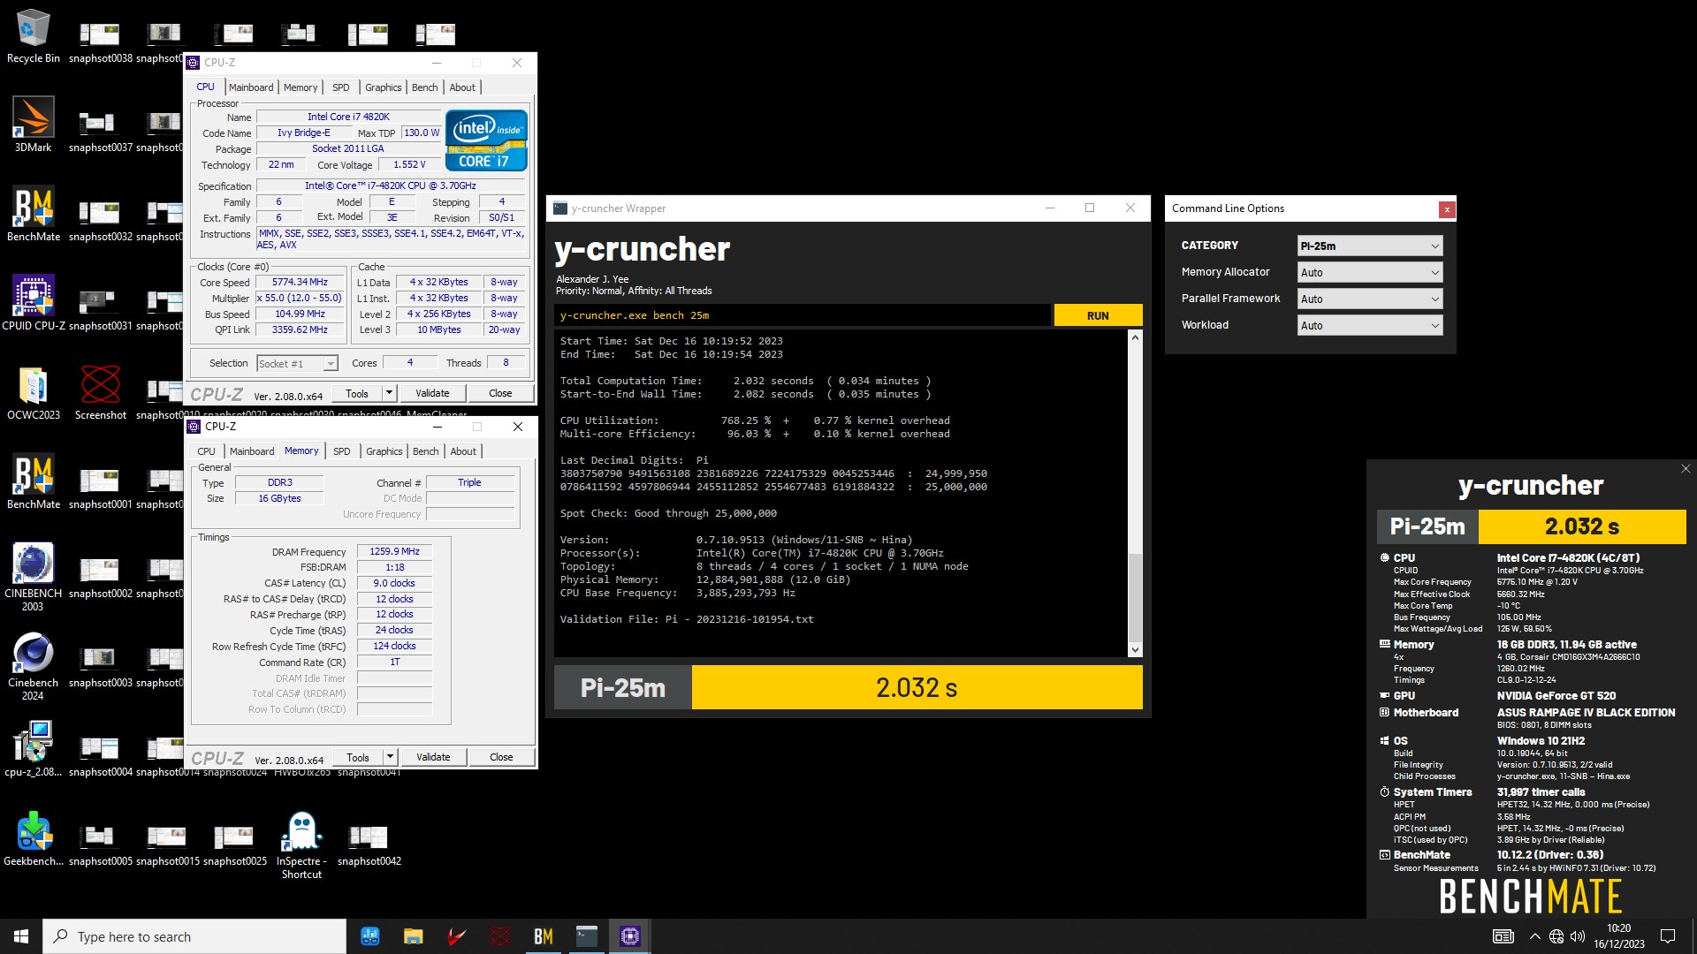This screenshot has height=954, width=1697.
Task: Select CPU tab in bottom CPU-Z window
Action: pos(206,451)
